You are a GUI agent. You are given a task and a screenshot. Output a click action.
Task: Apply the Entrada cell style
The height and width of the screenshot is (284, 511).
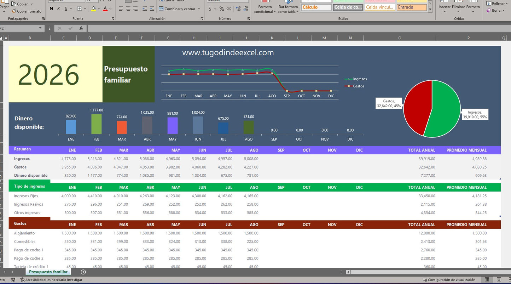[412, 7]
